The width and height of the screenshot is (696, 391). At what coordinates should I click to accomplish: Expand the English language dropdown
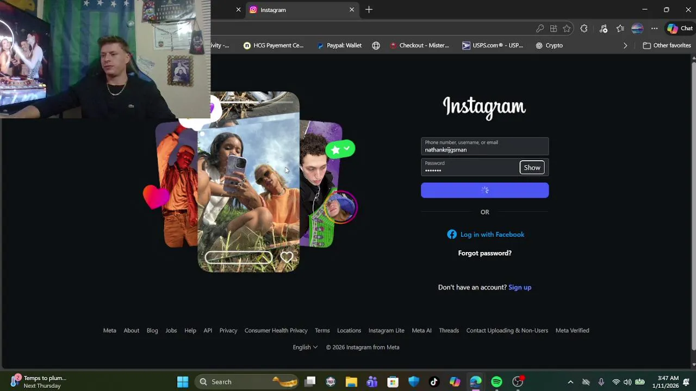(305, 347)
